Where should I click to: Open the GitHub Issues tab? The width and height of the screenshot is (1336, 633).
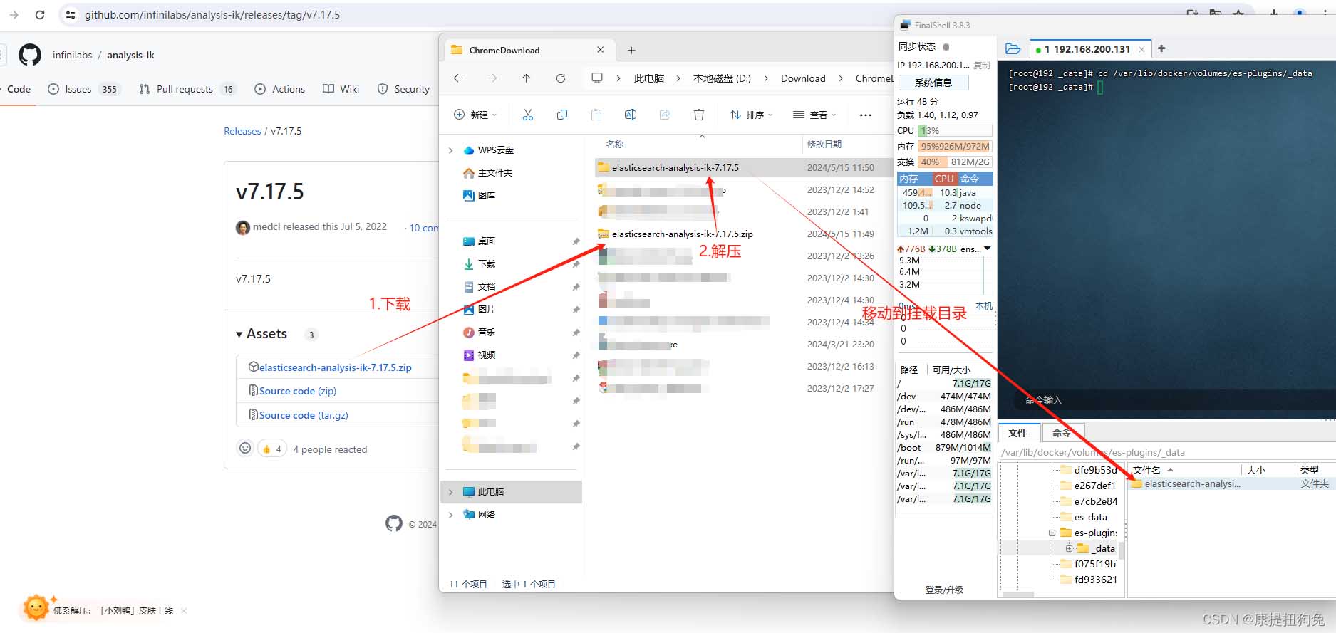click(83, 89)
